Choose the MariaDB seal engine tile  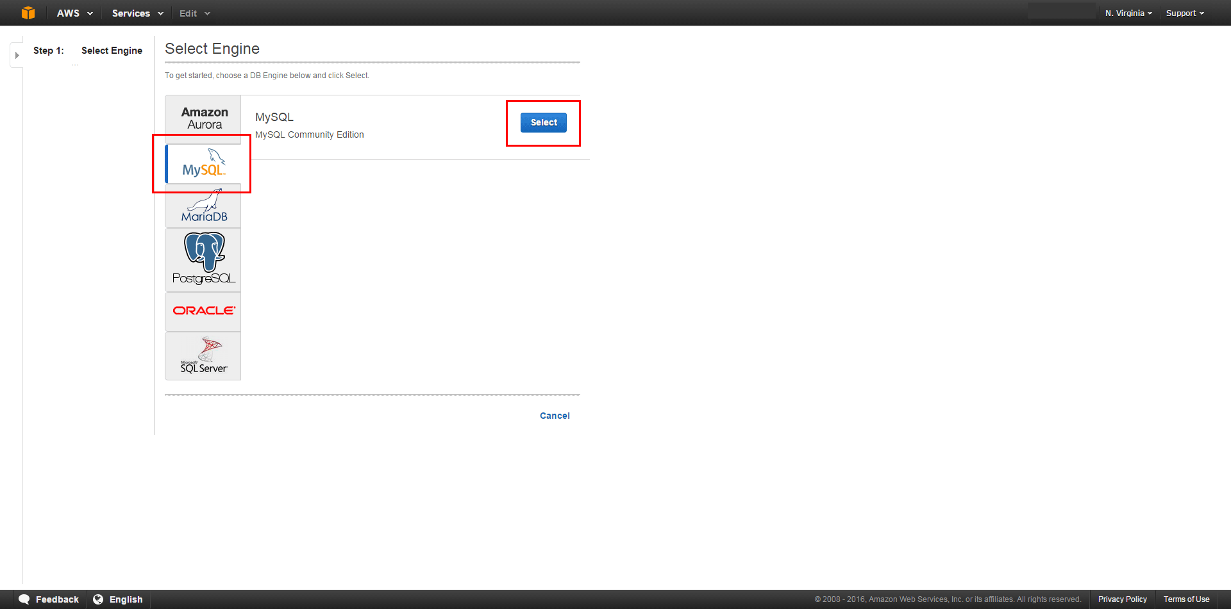point(204,206)
